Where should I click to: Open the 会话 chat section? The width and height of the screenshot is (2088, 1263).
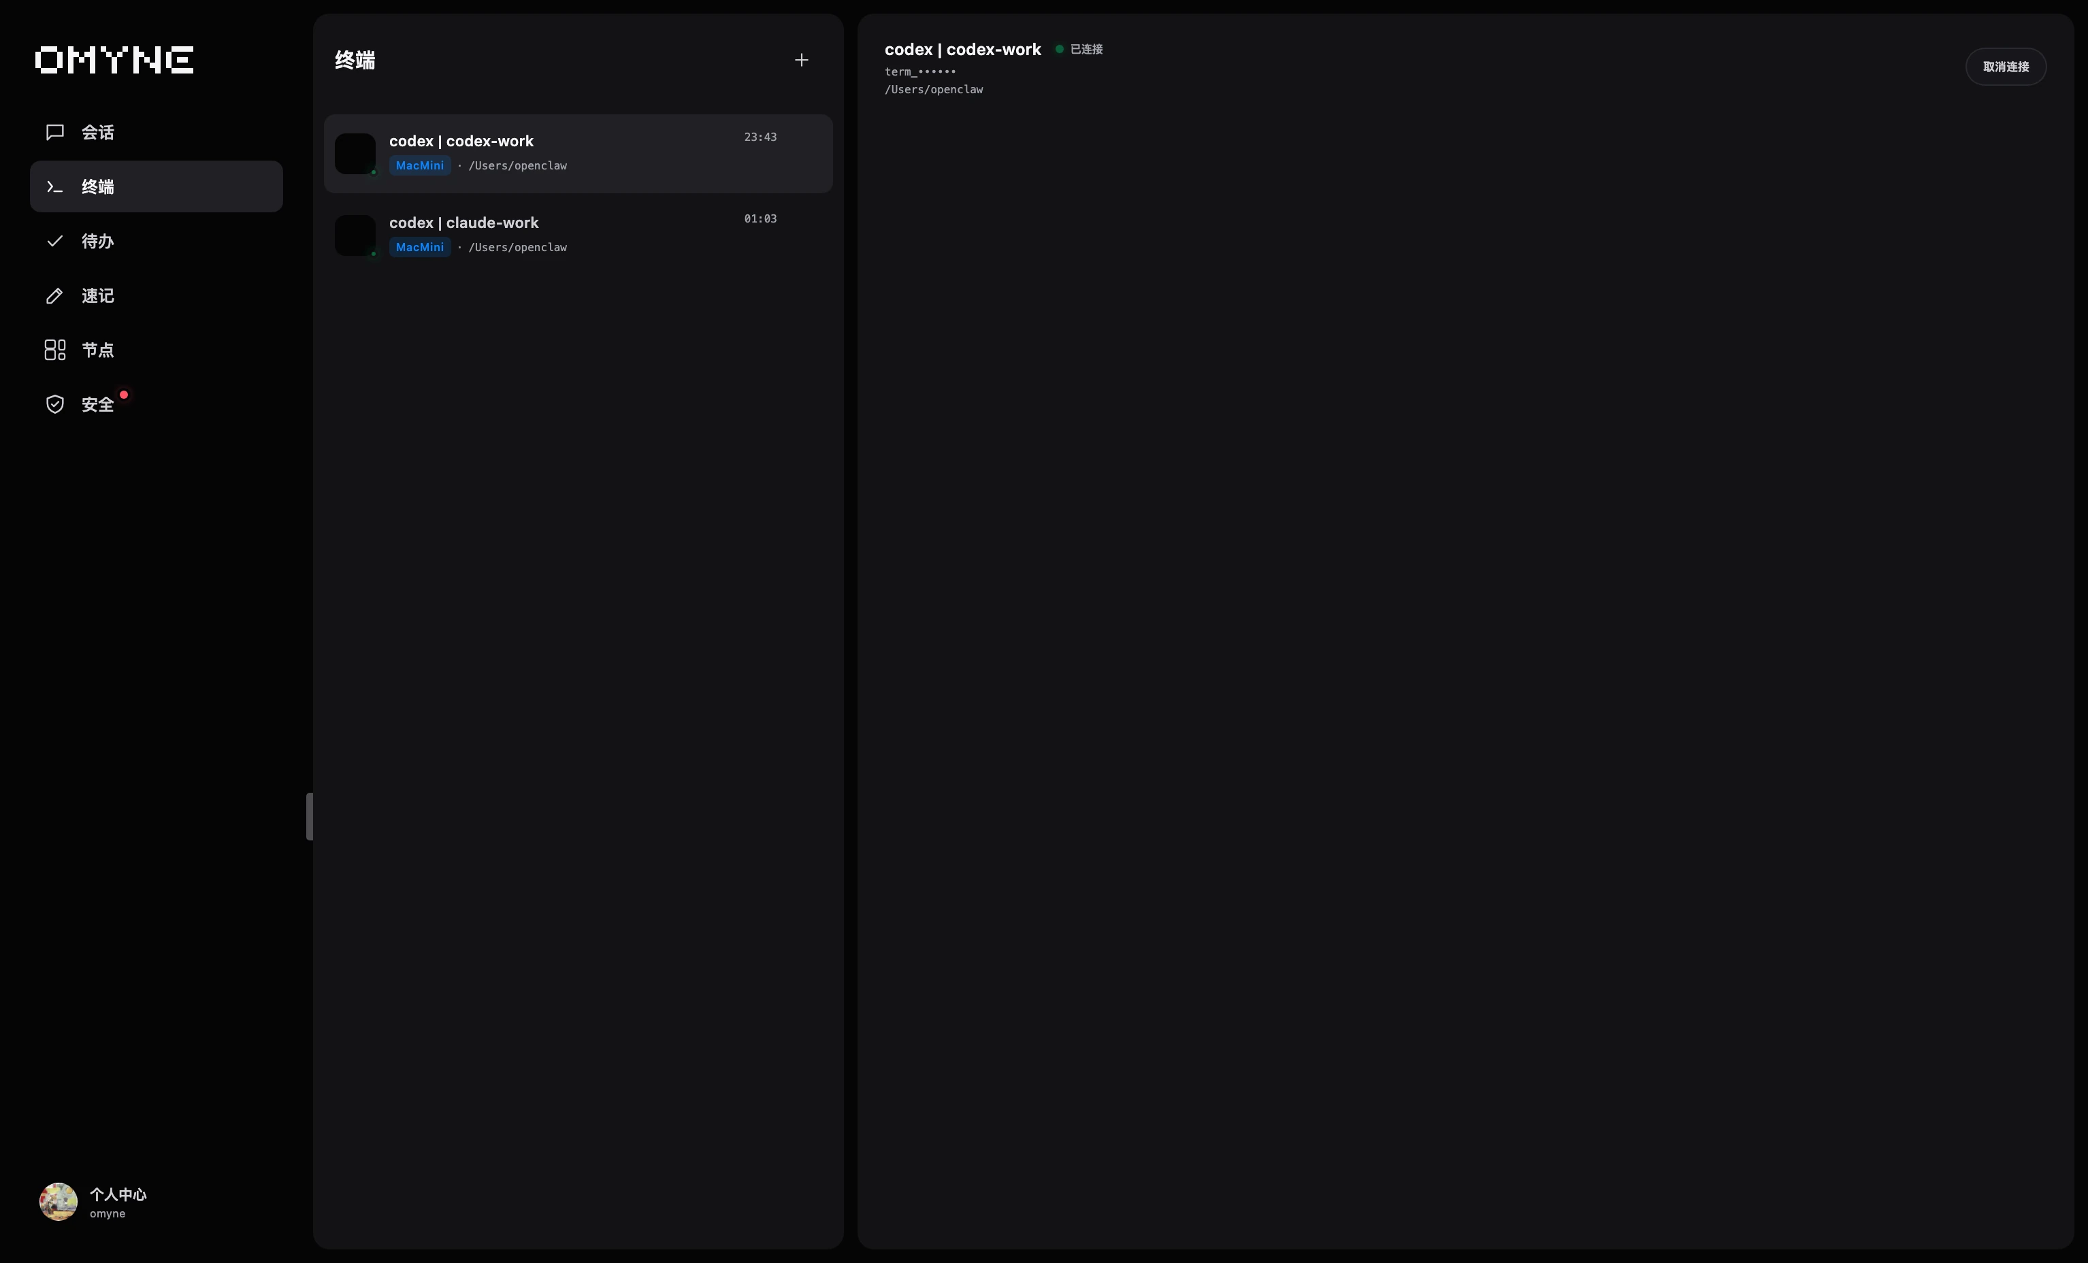coord(156,132)
